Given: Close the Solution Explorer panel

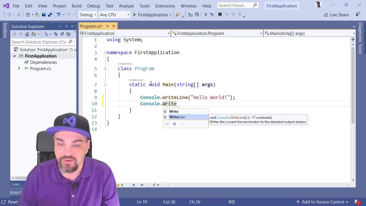Looking at the screenshot, I should (x=72, y=26).
